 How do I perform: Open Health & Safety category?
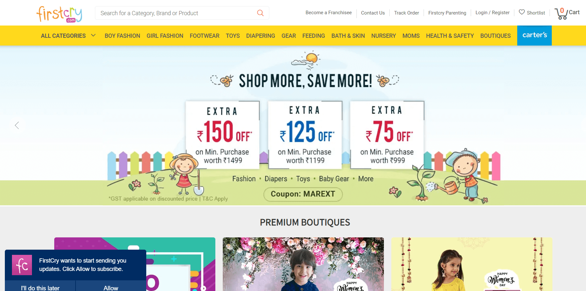pos(450,36)
